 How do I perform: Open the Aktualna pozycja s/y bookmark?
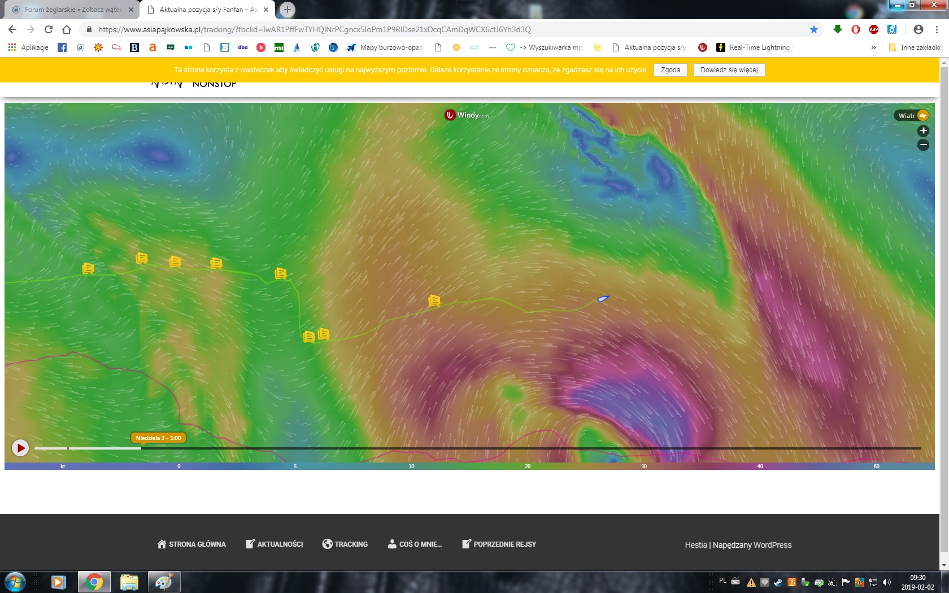click(x=649, y=47)
